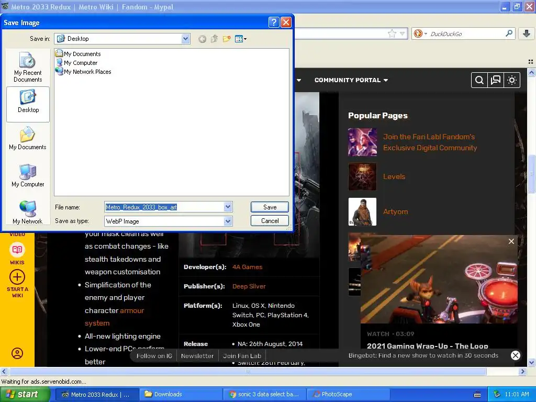Expand the Save as type dropdown
The width and height of the screenshot is (536, 402).
coord(228,221)
